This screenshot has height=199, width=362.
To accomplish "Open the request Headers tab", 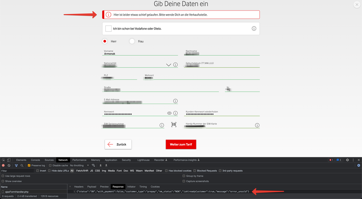I will 79,187.
